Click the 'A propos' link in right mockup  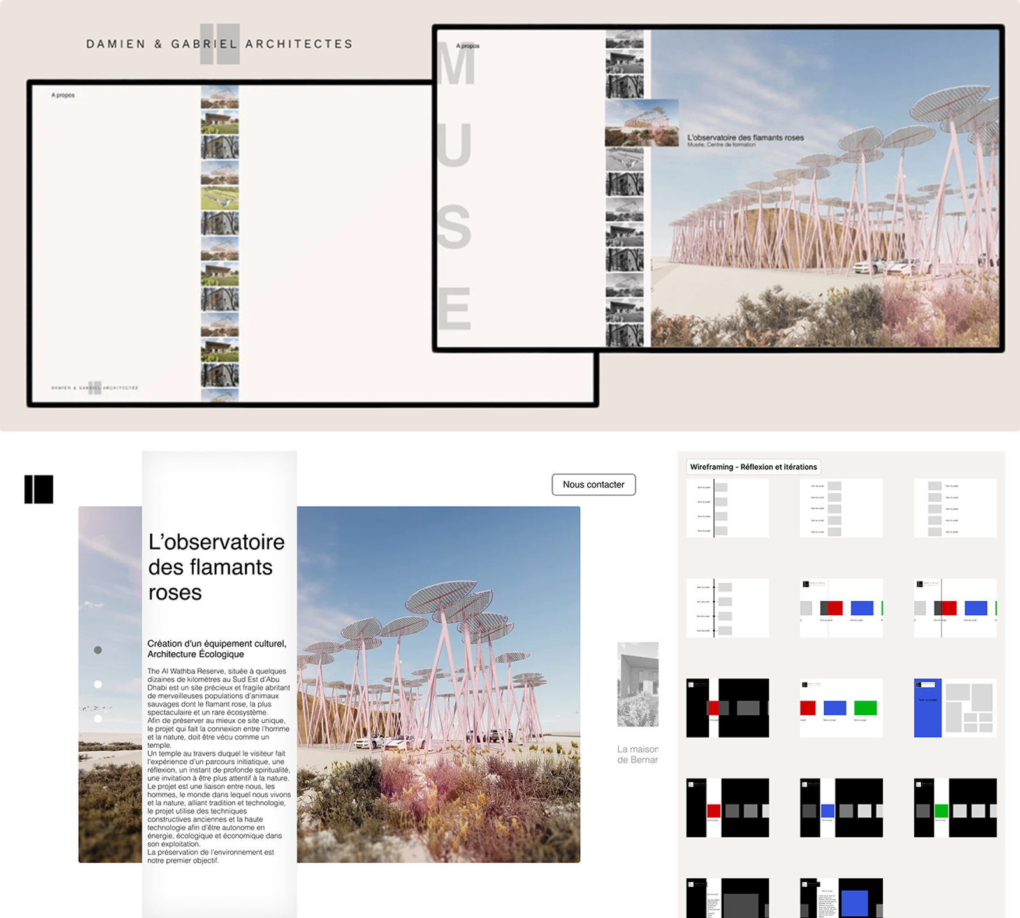coord(468,46)
